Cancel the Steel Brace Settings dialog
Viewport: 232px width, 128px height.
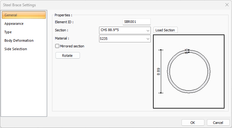coord(218,122)
